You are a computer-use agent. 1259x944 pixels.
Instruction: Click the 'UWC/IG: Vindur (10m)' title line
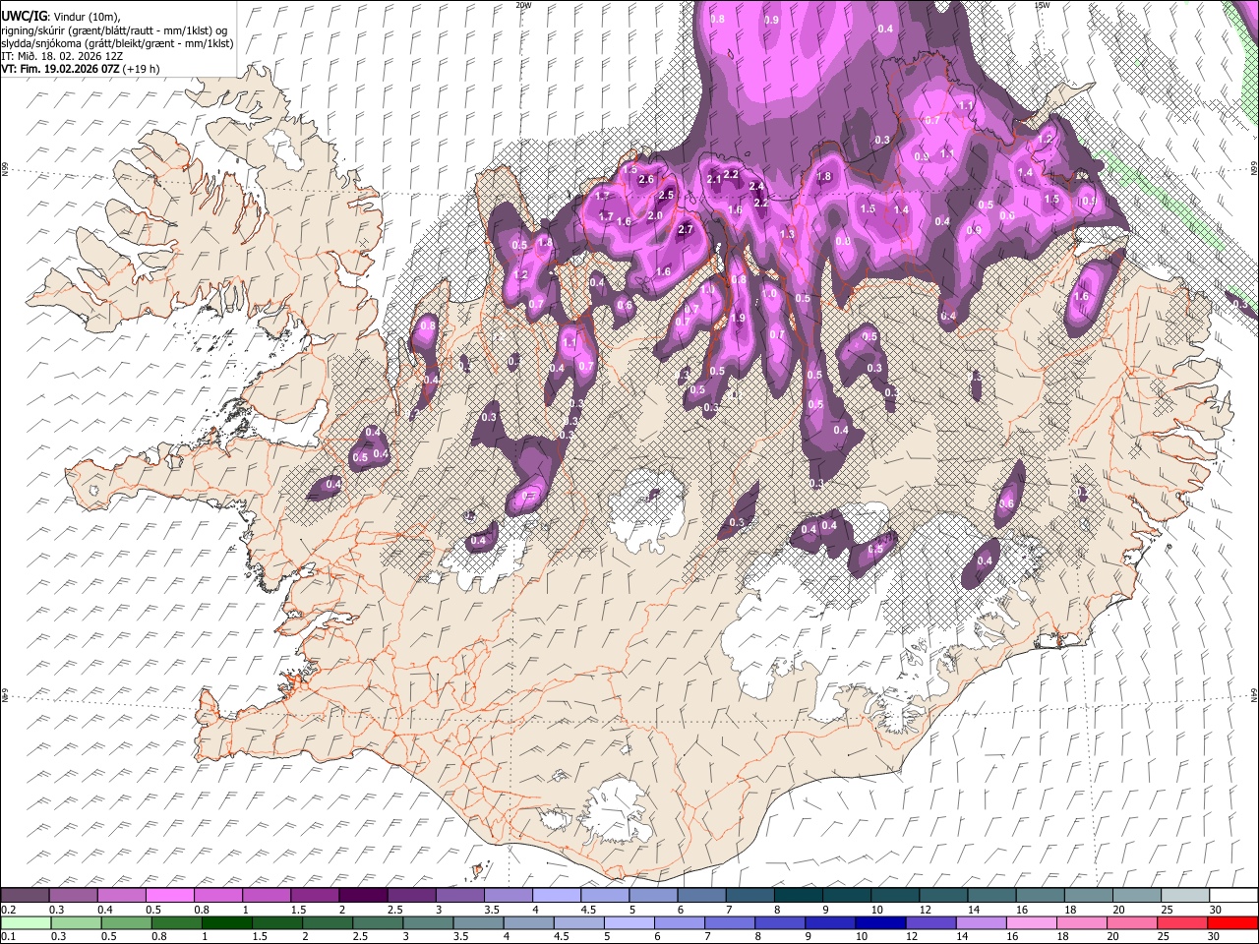pyautogui.click(x=61, y=17)
